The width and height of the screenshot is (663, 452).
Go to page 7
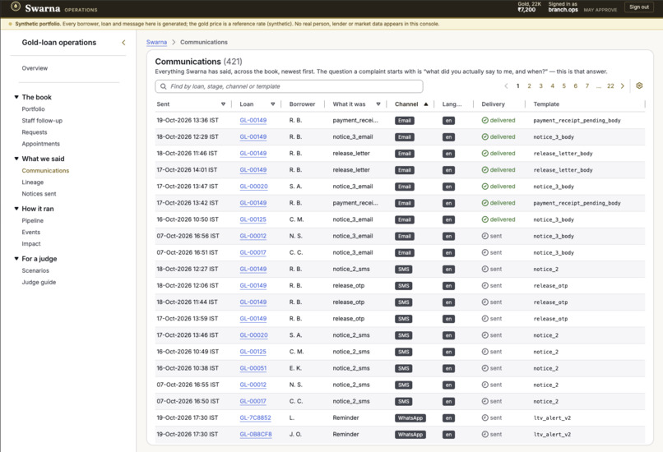coord(586,86)
